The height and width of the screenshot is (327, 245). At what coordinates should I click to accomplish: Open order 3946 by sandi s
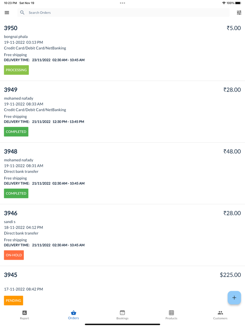(122, 235)
